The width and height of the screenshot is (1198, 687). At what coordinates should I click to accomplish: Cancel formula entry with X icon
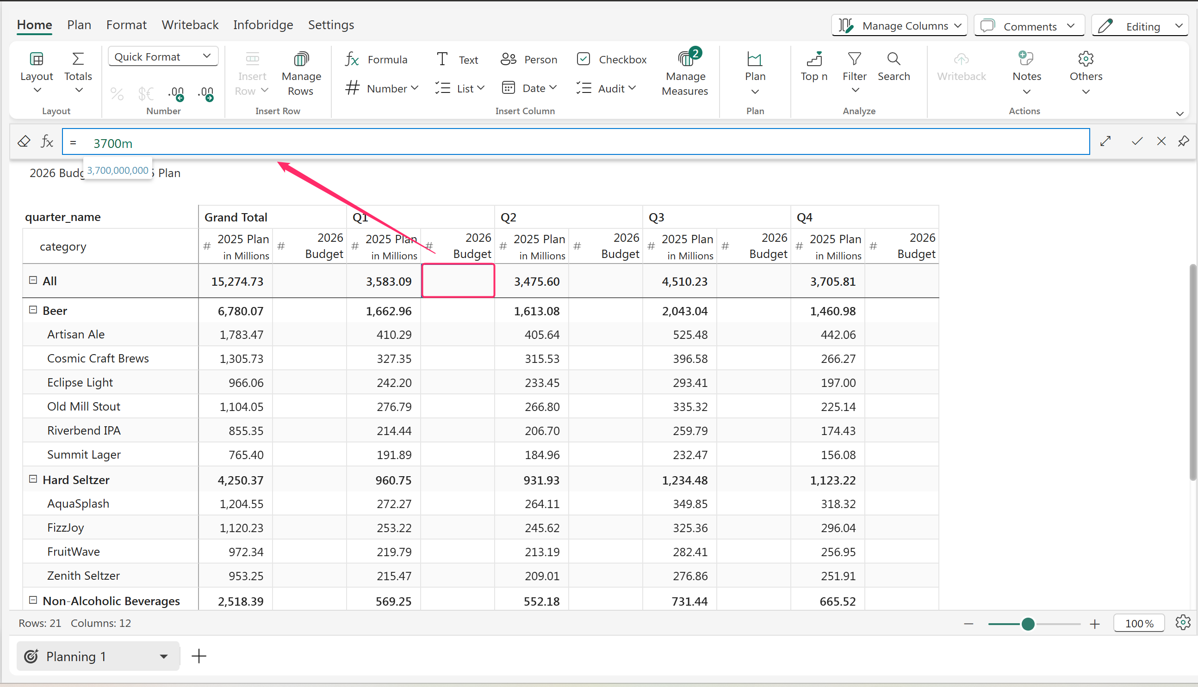click(x=1161, y=141)
